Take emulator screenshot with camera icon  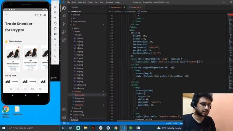55,34
